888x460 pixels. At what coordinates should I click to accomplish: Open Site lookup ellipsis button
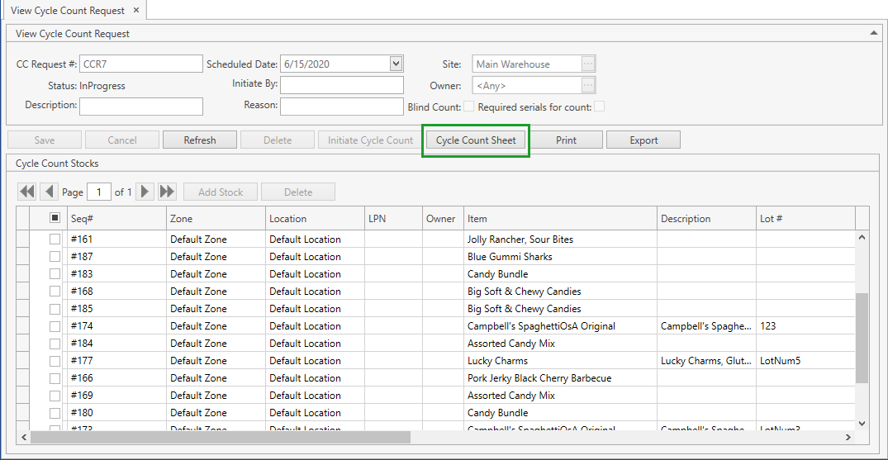point(588,64)
